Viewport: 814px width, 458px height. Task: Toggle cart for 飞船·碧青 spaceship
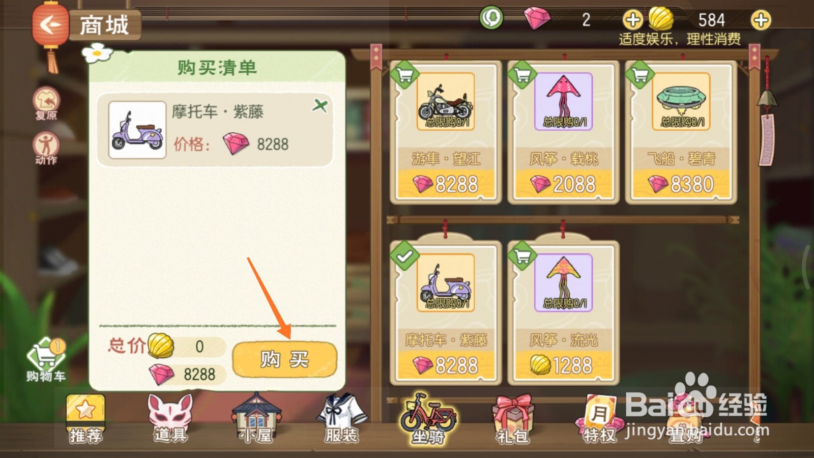pos(640,76)
